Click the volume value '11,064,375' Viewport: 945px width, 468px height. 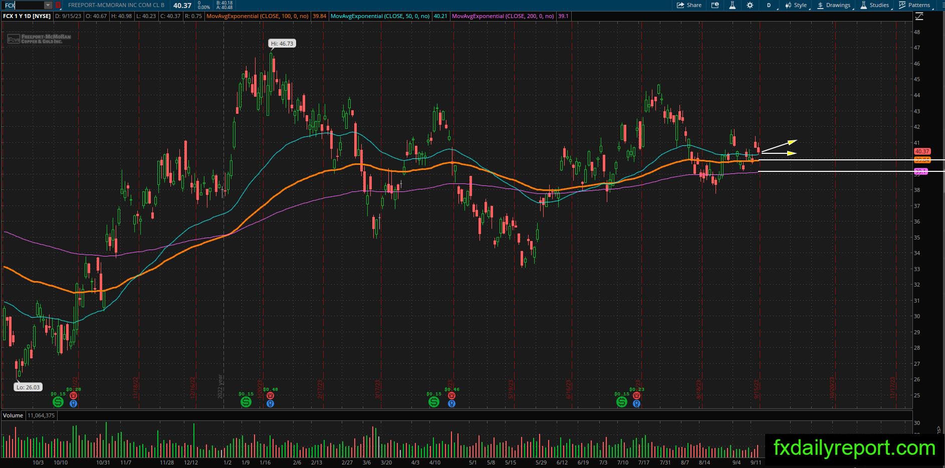pyautogui.click(x=41, y=415)
